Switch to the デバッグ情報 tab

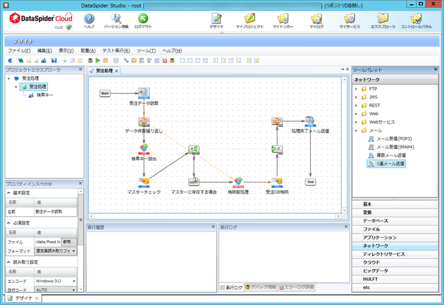pyautogui.click(x=260, y=287)
